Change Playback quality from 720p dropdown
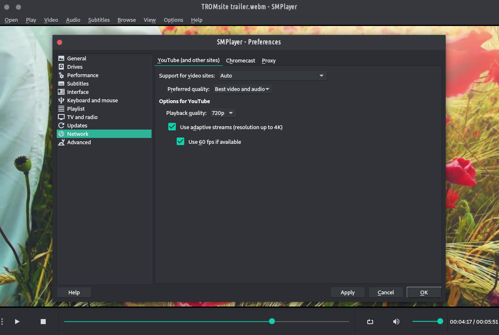The height and width of the screenshot is (335, 499). click(x=223, y=113)
